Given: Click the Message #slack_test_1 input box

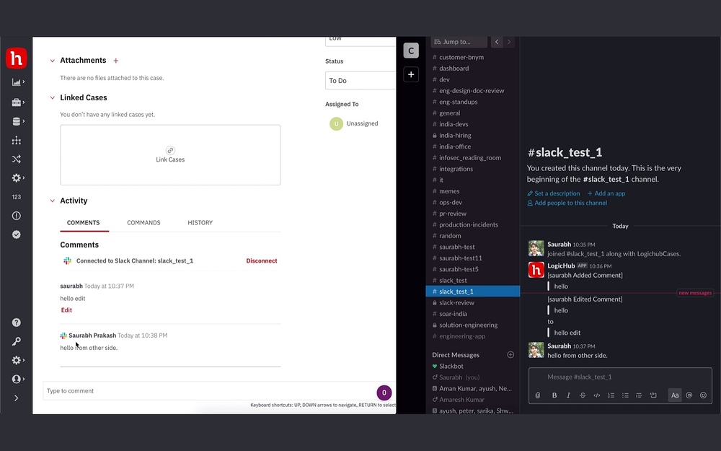Looking at the screenshot, I should point(620,377).
